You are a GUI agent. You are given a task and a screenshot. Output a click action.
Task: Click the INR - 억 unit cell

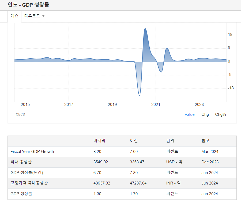pos(173,183)
